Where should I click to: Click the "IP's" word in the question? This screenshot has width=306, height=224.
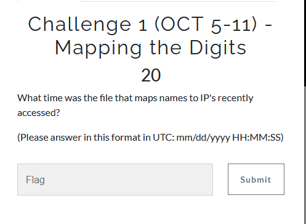tap(208, 98)
